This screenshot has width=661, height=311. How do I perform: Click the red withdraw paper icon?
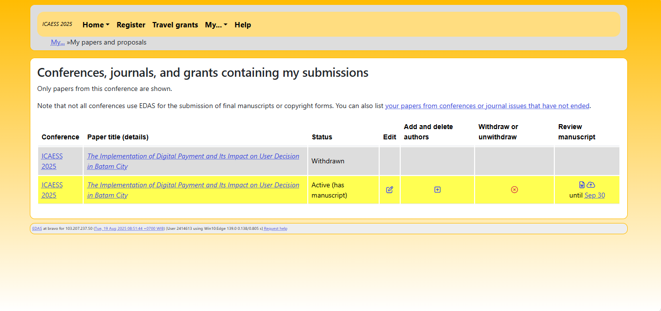514,190
